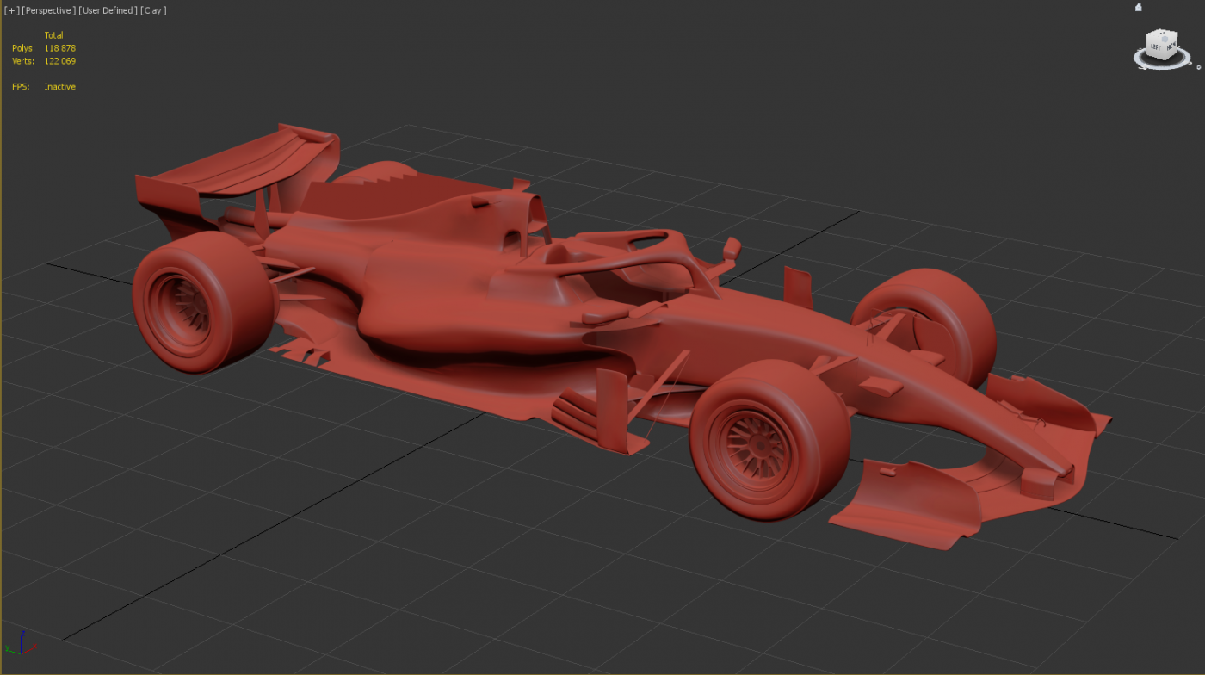Click the ViewCube Home icon
1205x675 pixels.
click(1139, 8)
